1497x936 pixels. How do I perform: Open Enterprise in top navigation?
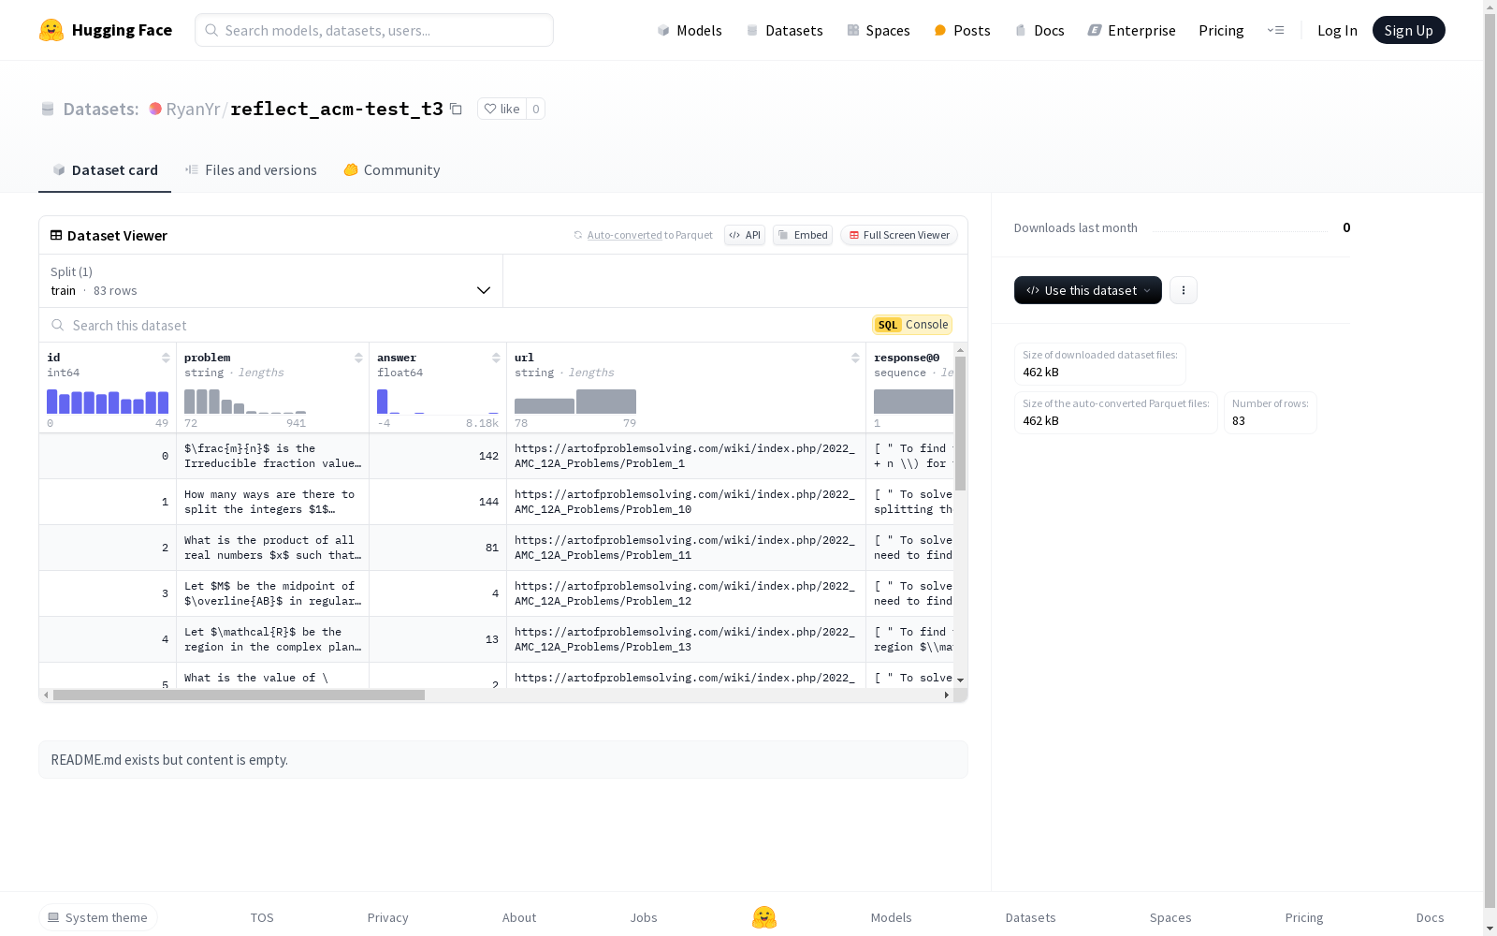click(1131, 30)
